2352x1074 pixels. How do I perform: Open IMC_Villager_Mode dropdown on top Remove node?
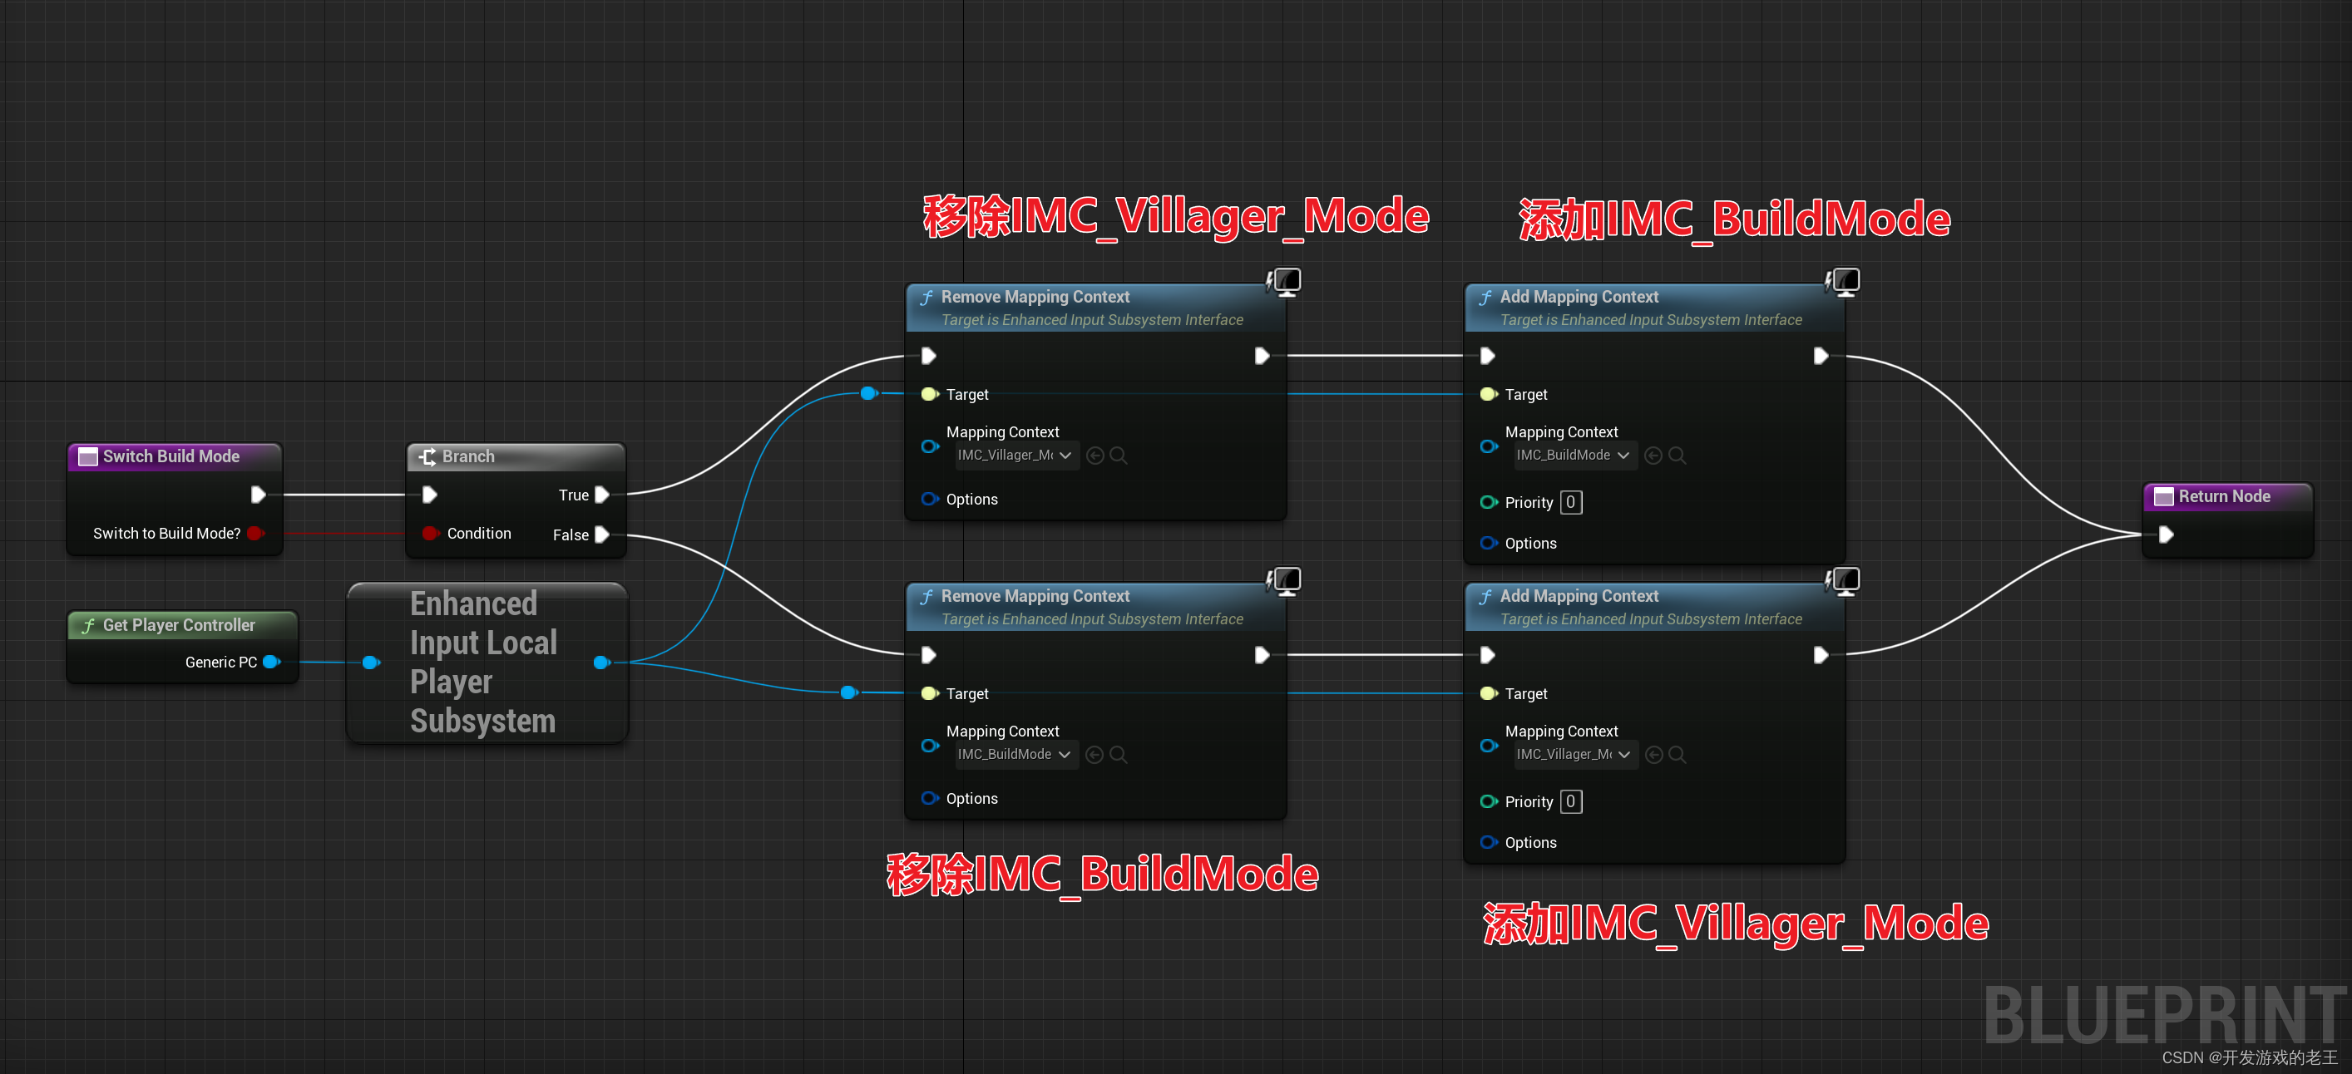(x=1015, y=456)
